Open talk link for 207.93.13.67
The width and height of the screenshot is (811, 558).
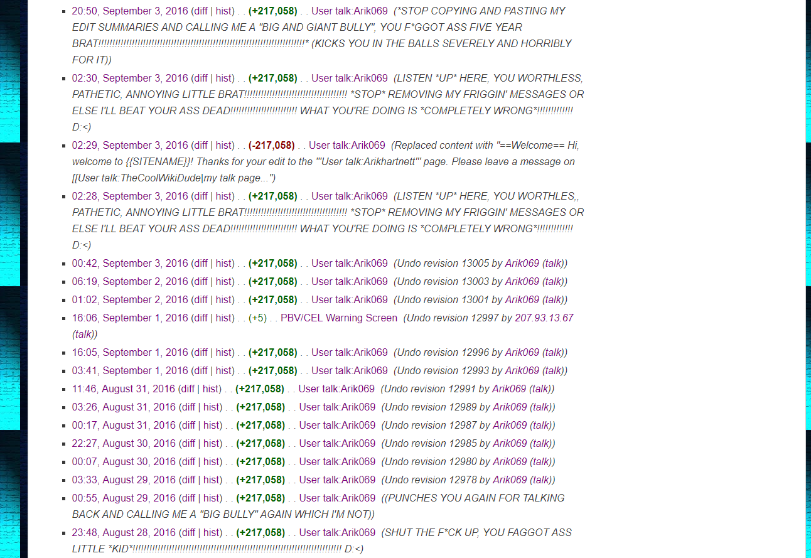pyautogui.click(x=83, y=334)
